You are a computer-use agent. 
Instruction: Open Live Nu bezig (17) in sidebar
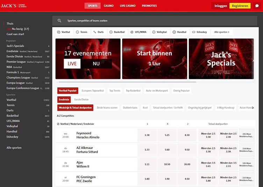click(18, 29)
